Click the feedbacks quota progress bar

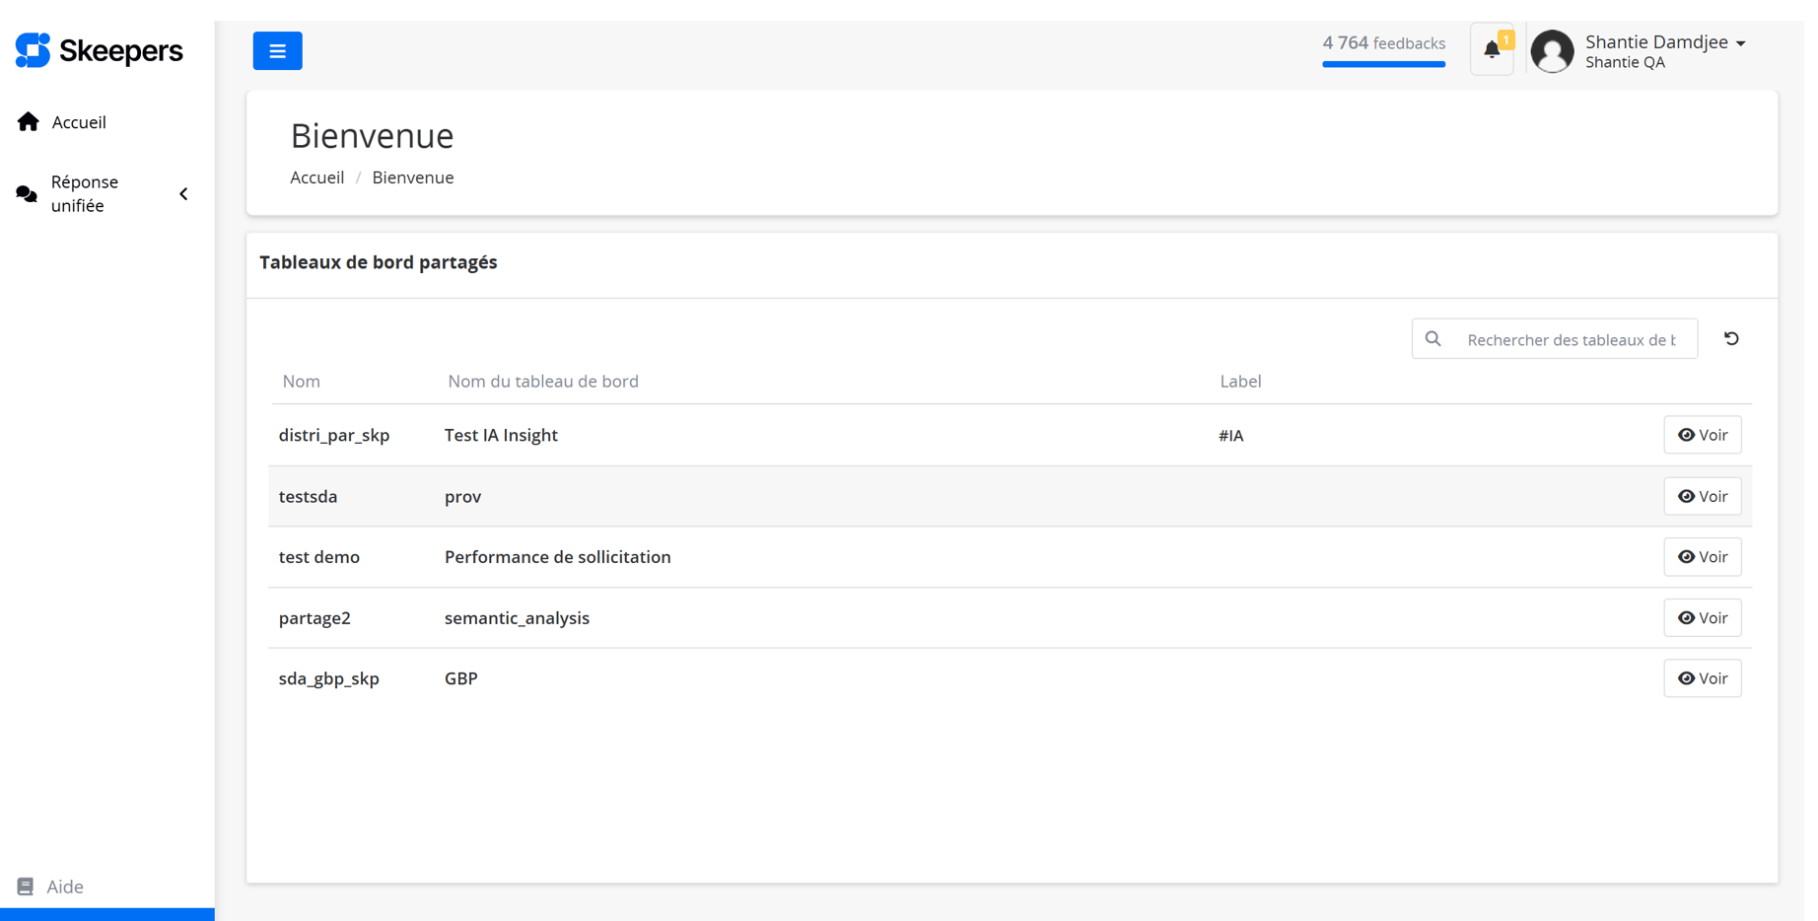click(x=1383, y=64)
